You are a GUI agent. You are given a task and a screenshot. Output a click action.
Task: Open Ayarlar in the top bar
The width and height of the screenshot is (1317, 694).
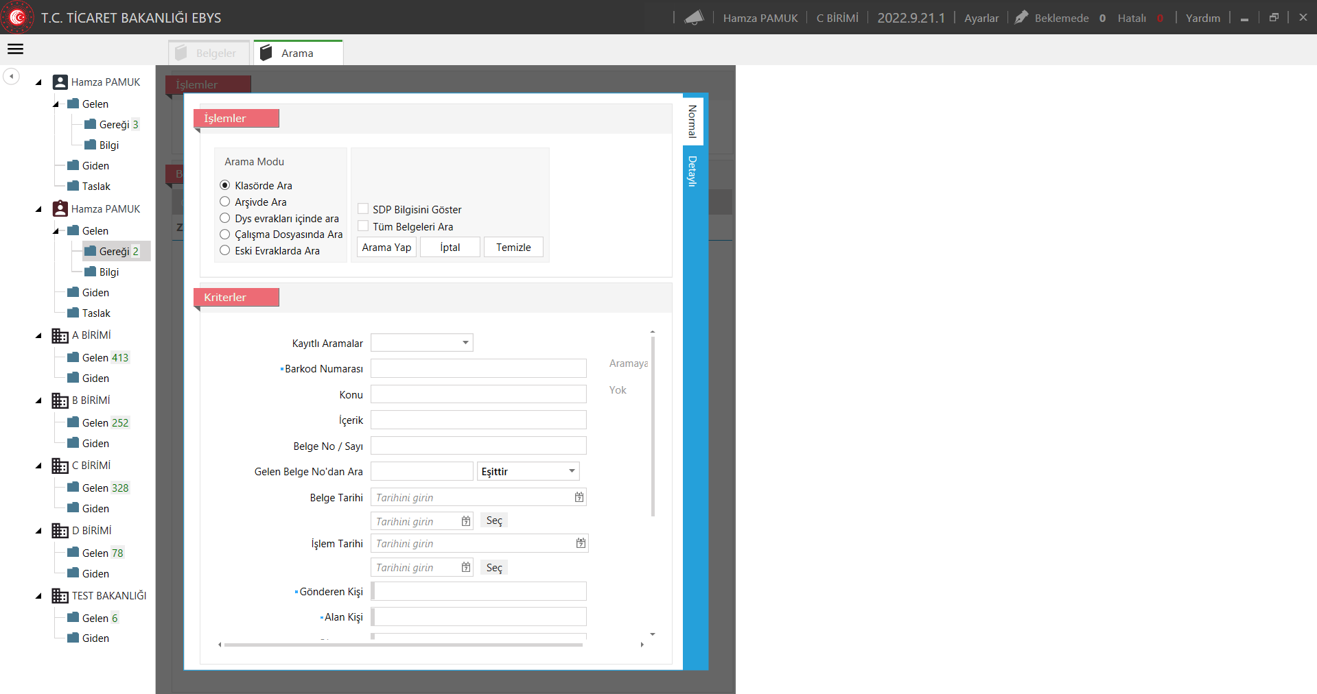click(981, 18)
